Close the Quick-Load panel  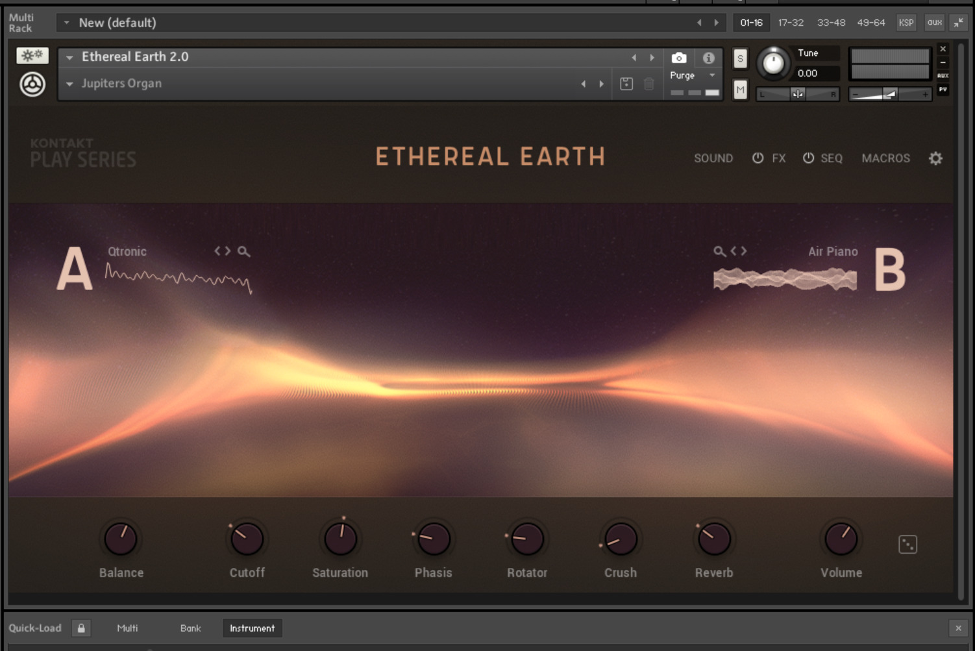[958, 628]
